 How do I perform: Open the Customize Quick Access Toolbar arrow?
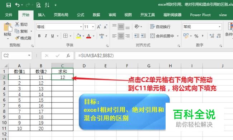(56, 5)
